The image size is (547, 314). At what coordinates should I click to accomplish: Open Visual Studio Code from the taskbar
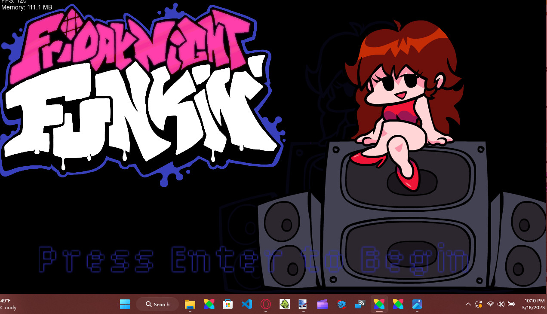tap(247, 304)
